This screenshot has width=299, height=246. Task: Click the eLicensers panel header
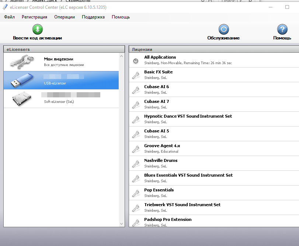[x=64, y=49]
